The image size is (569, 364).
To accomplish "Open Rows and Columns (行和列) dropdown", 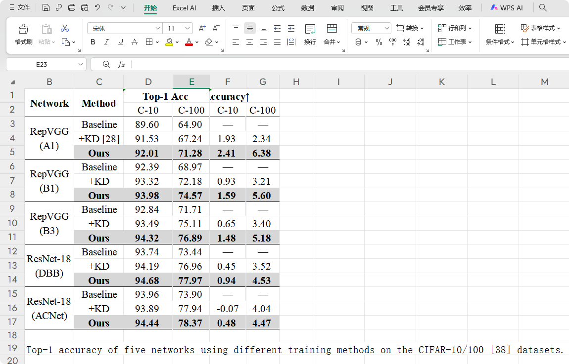I will pyautogui.click(x=455, y=28).
